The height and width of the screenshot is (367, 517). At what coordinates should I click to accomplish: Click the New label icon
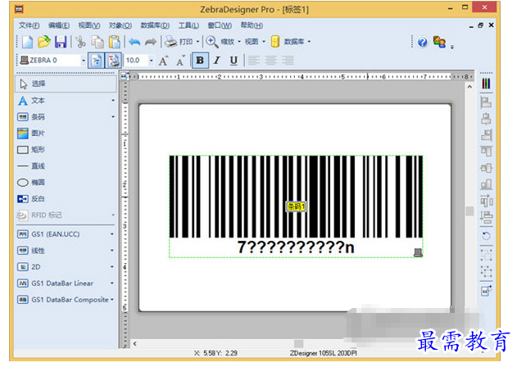(x=27, y=42)
